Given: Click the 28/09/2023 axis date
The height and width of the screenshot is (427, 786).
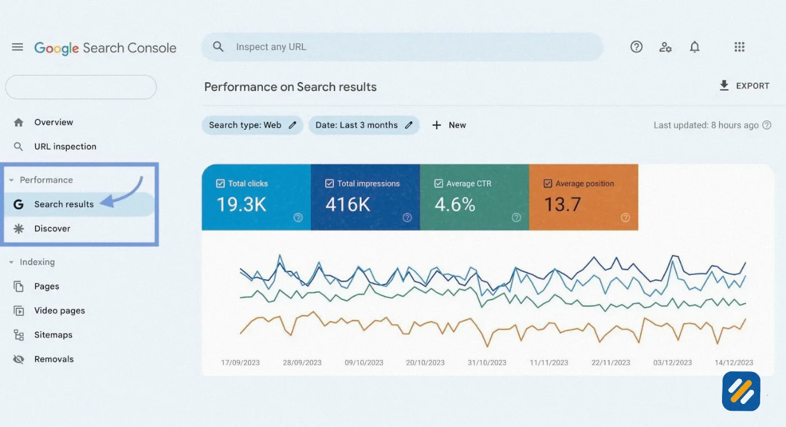Looking at the screenshot, I should pos(302,362).
